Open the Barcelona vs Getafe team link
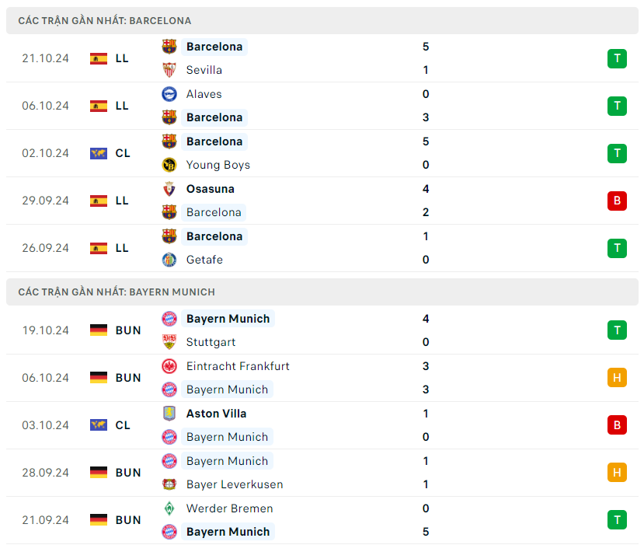 tap(214, 236)
